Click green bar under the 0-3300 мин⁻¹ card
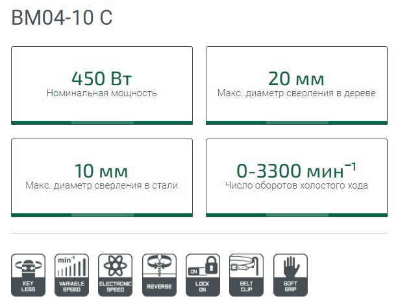Screen dimensions: 398x305 coord(297,214)
